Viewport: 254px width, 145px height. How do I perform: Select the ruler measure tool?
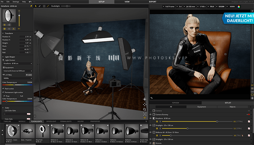[x=40, y=6]
